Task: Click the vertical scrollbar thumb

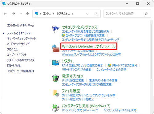Action: pos(152,51)
